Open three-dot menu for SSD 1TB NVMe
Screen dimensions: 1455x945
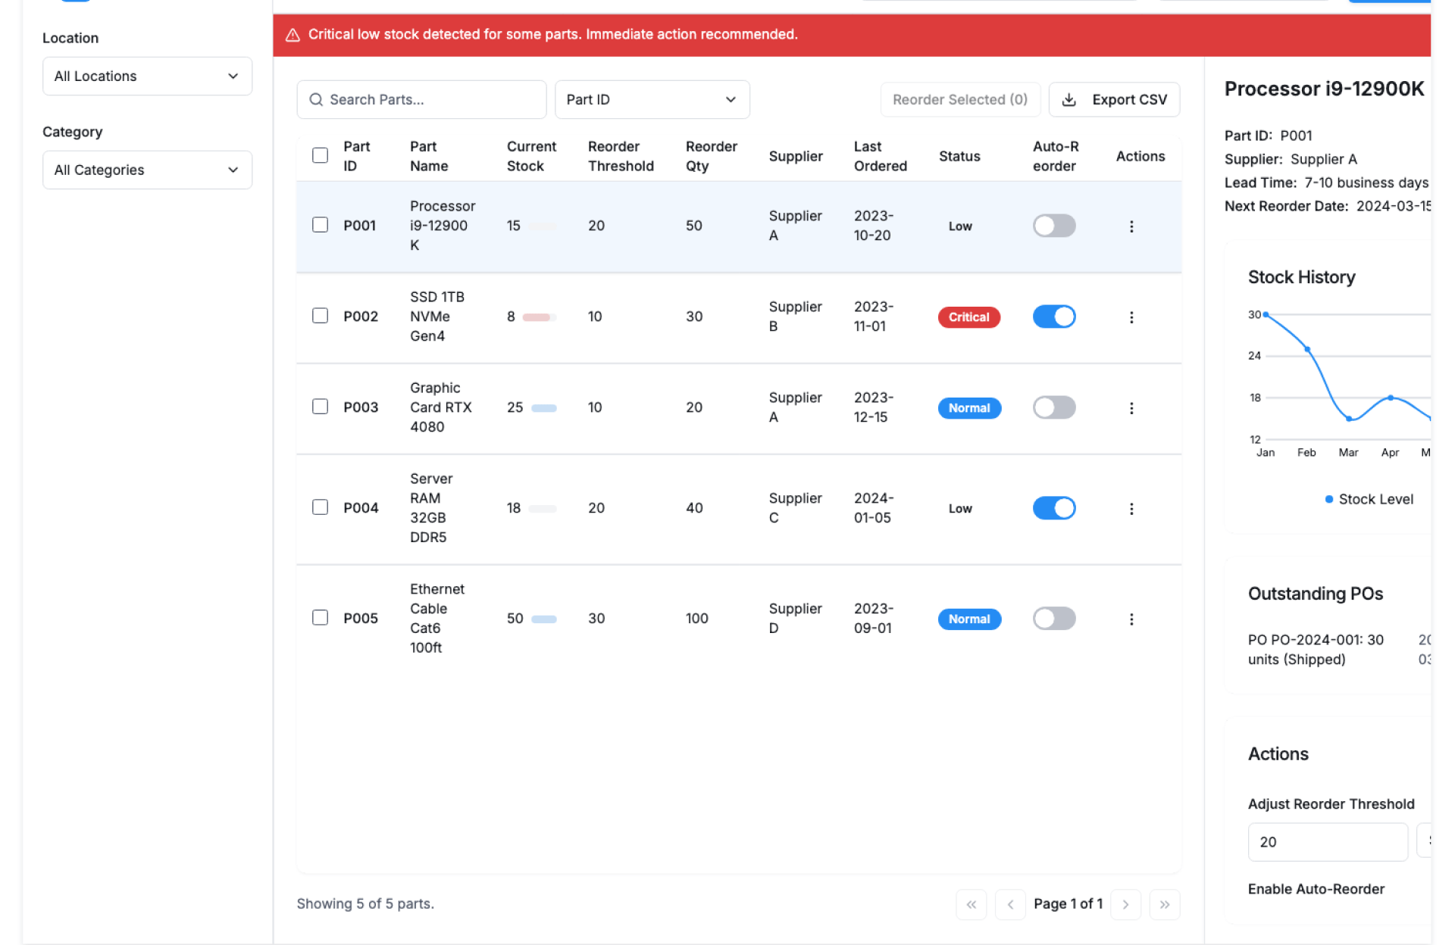[x=1131, y=317]
